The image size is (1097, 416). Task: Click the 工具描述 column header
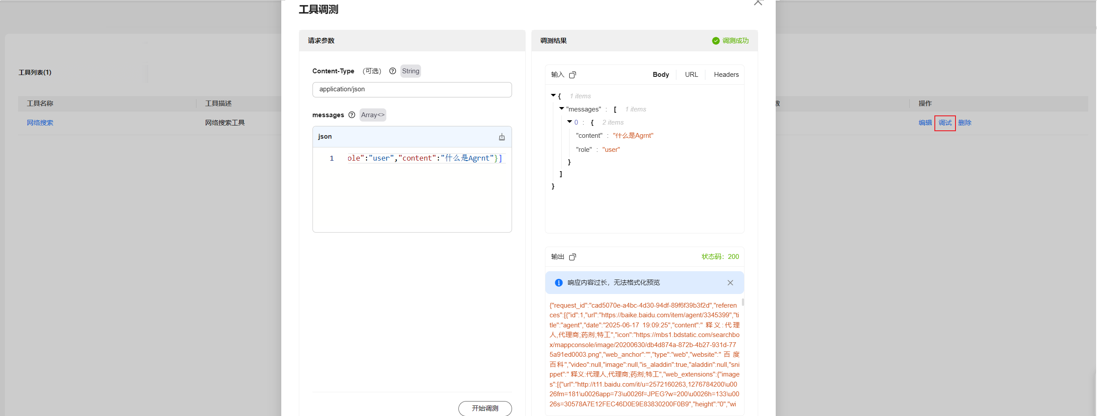[x=218, y=104]
